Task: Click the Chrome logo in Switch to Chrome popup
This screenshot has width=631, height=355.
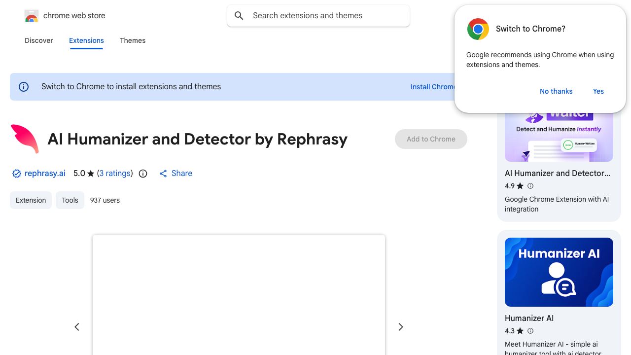Action: coord(478,29)
